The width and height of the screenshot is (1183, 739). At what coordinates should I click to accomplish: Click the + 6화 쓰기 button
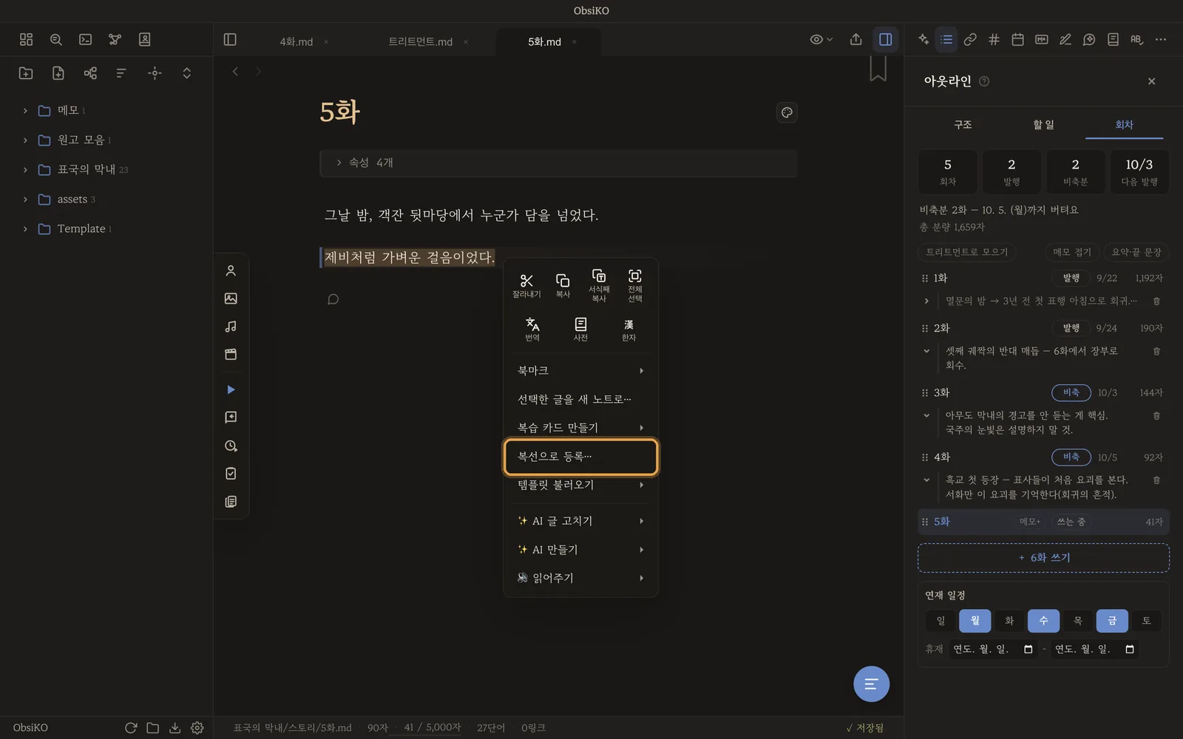(1043, 558)
